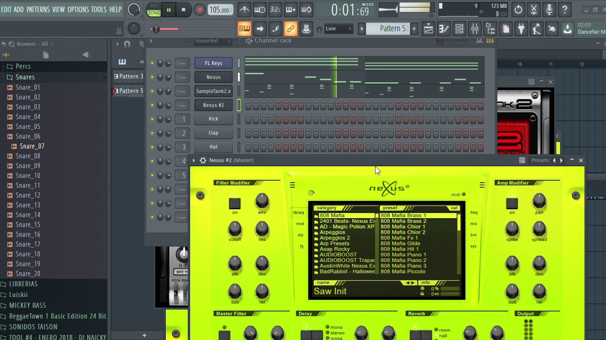Toggle loop recording icon
The image size is (606, 340).
click(306, 9)
